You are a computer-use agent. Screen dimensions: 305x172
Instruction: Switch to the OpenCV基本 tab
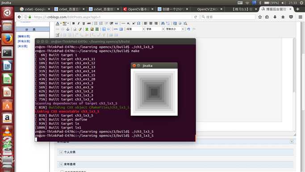[138, 9]
